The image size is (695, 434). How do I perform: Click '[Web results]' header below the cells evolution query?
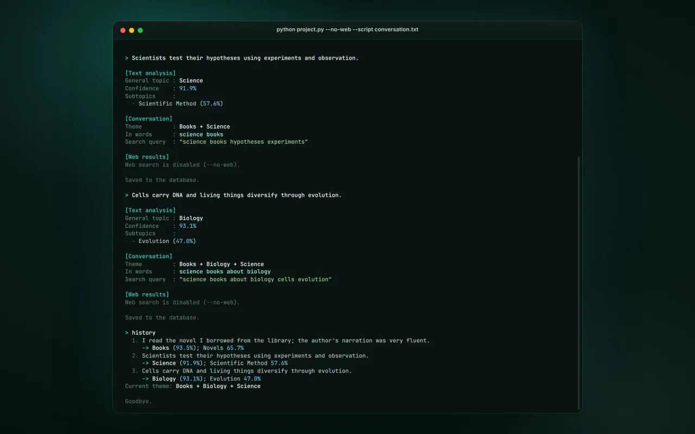coord(147,295)
